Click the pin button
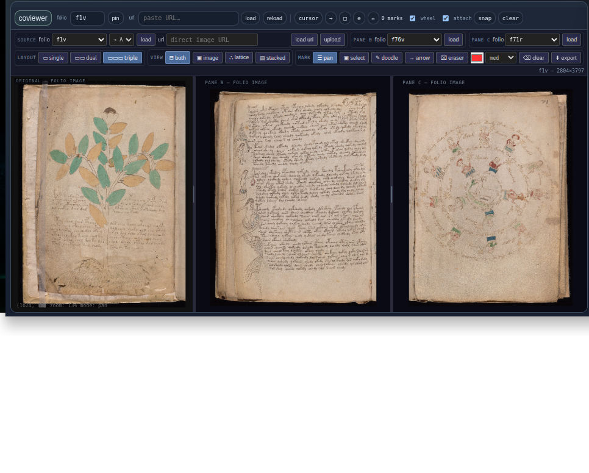The width and height of the screenshot is (589, 473). point(115,18)
